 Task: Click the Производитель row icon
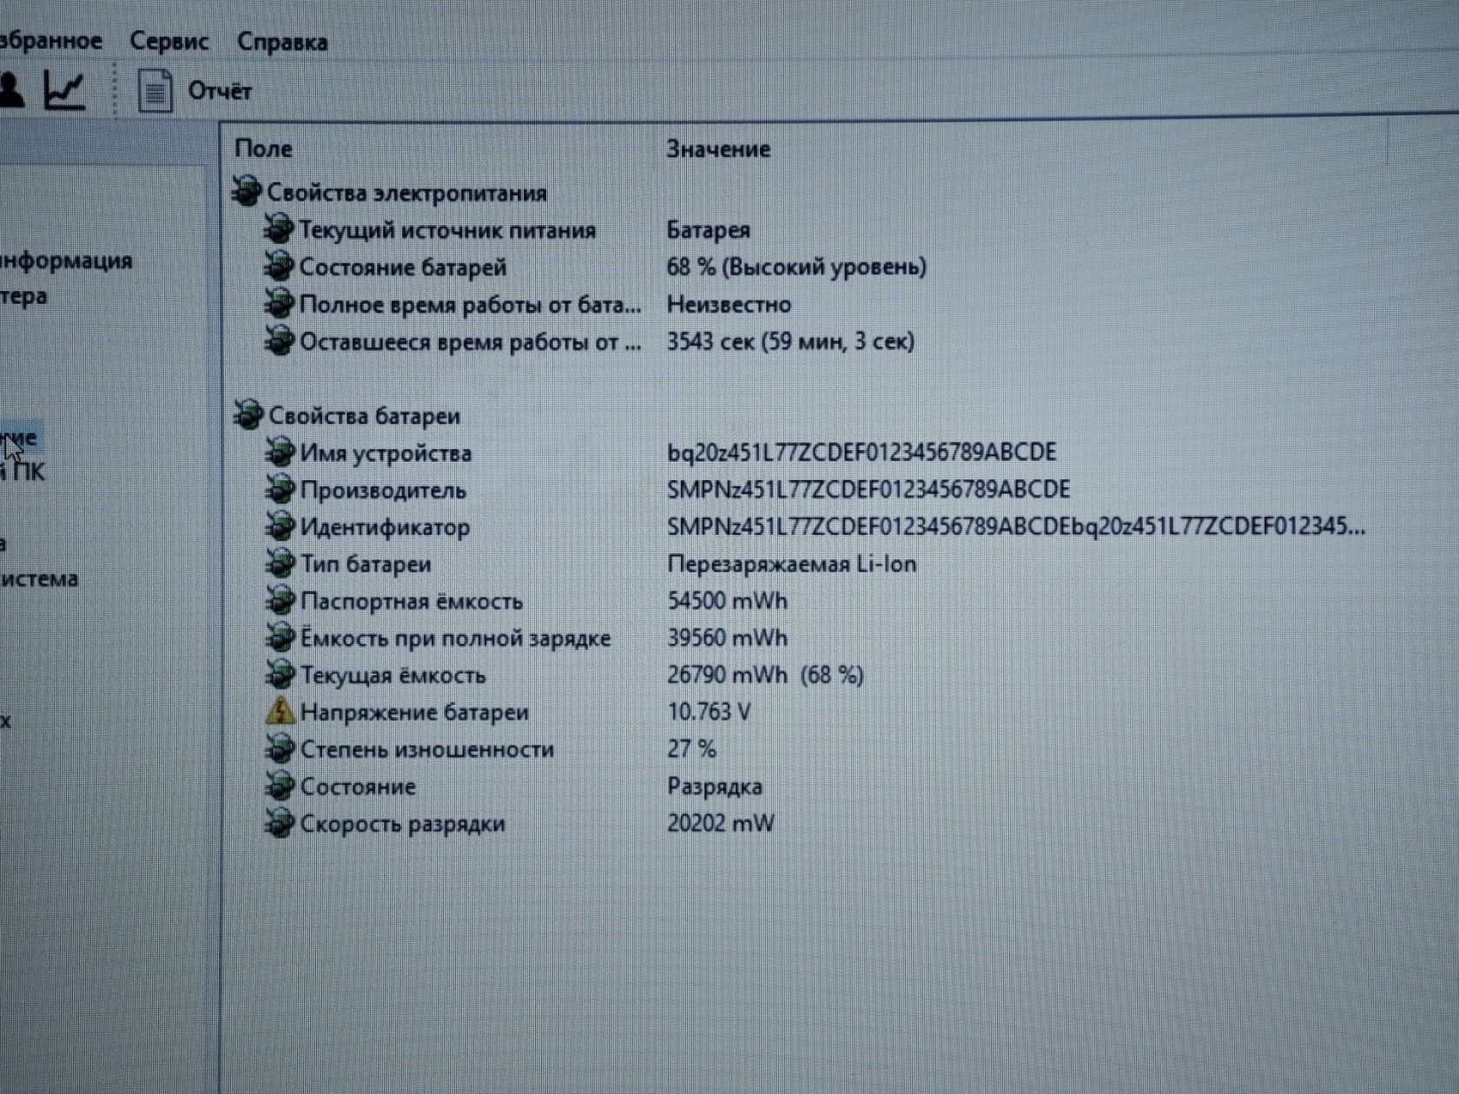[280, 490]
